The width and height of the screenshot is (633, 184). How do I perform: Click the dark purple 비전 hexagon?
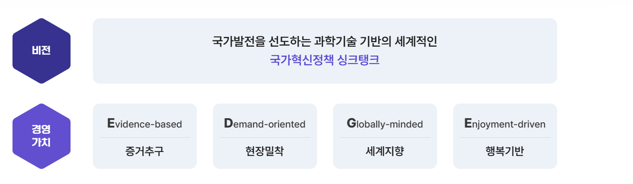click(x=42, y=51)
